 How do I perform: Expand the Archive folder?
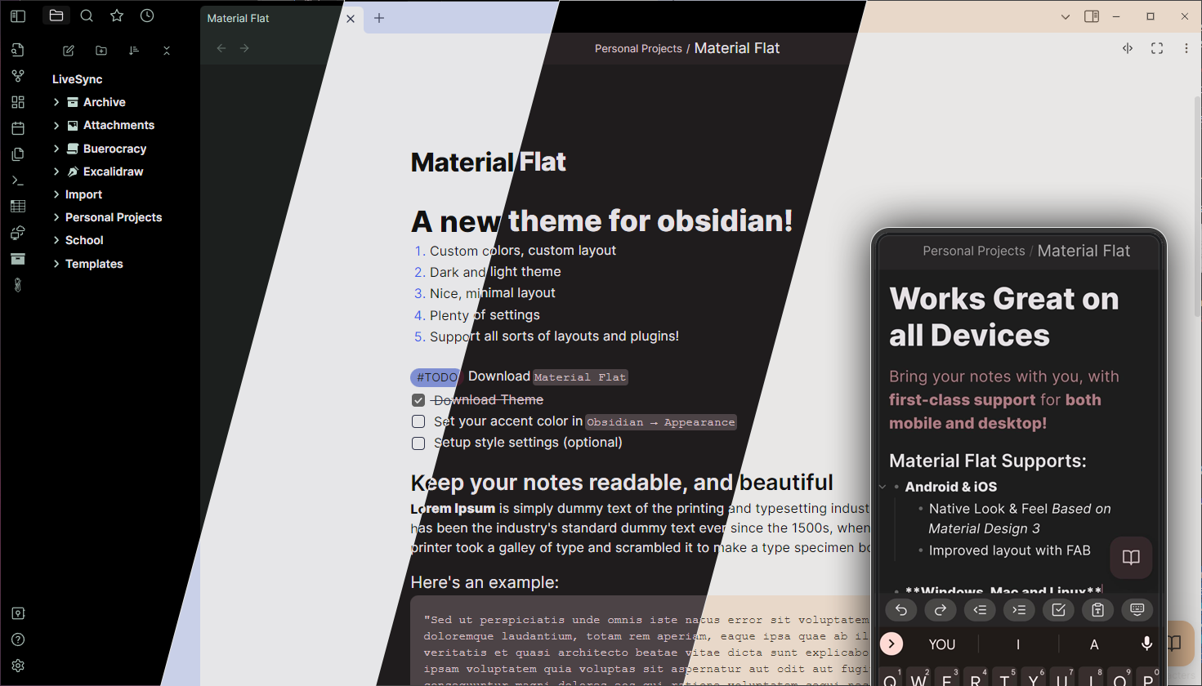click(x=56, y=102)
